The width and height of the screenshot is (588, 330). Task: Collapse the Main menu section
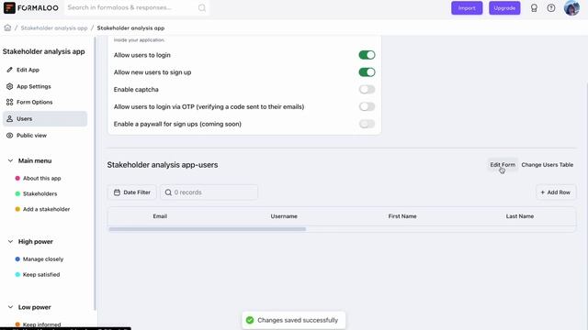(x=10, y=161)
